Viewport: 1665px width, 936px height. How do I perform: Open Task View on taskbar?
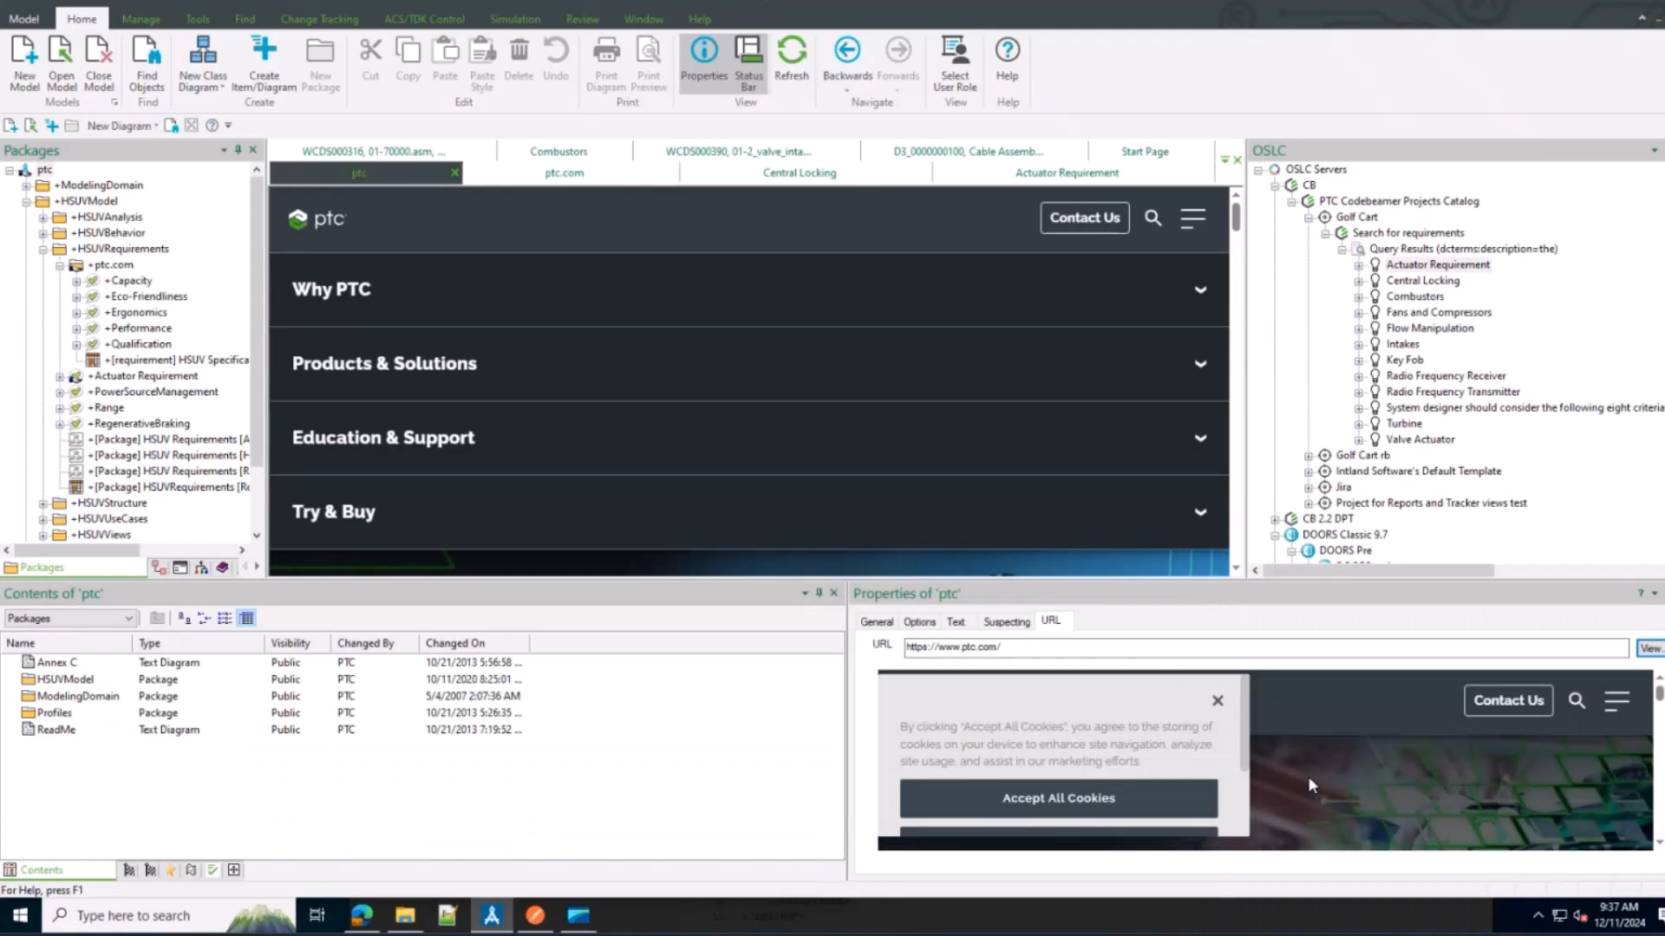[x=317, y=915]
